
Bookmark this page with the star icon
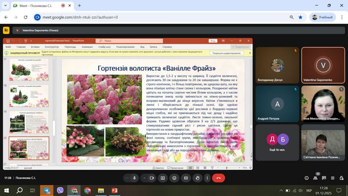pos(300,17)
